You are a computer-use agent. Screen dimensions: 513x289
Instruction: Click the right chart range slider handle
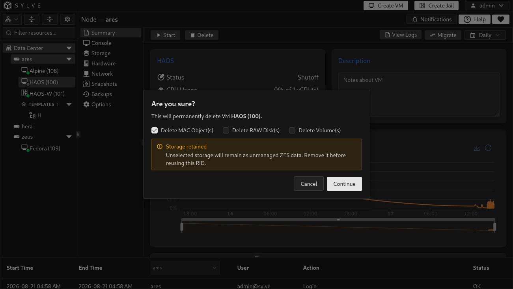tap(495, 227)
